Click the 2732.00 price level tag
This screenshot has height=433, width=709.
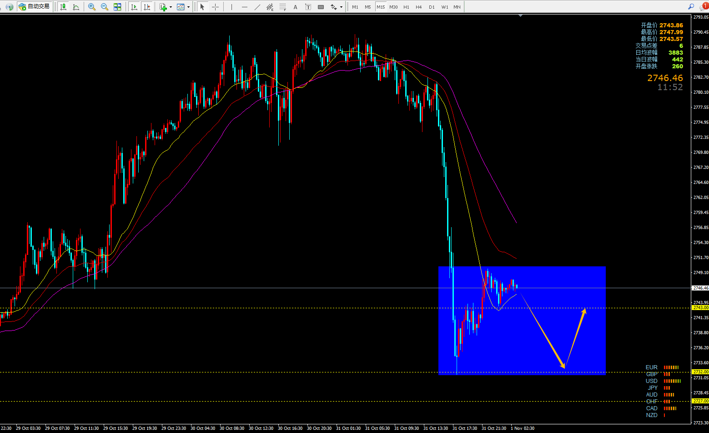(700, 372)
